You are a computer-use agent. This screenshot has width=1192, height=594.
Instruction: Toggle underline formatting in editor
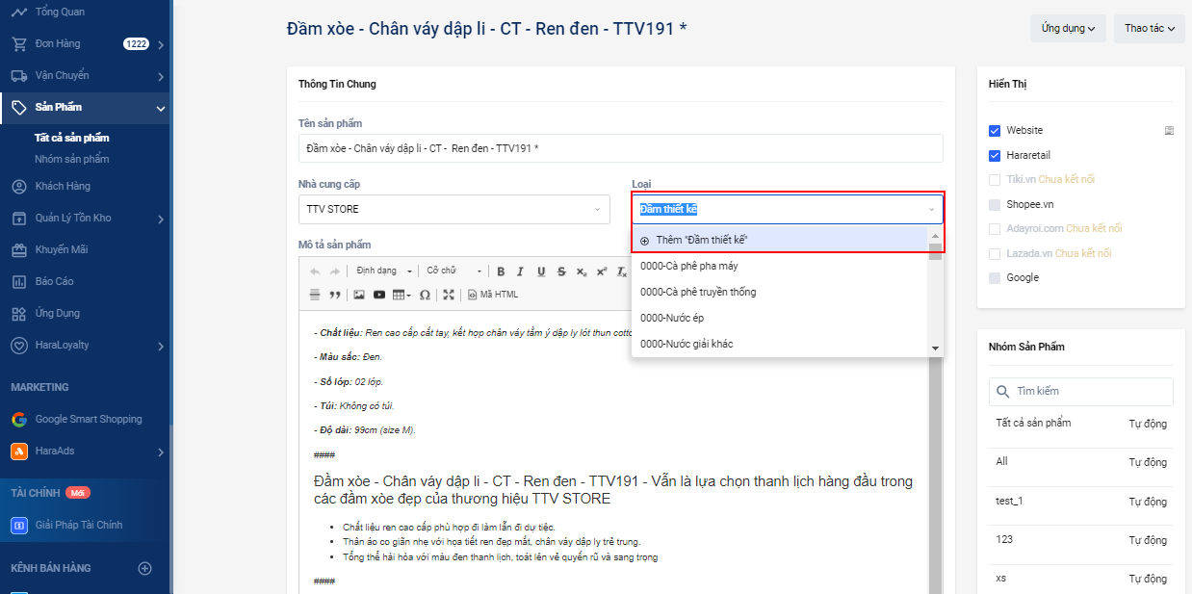click(x=541, y=271)
